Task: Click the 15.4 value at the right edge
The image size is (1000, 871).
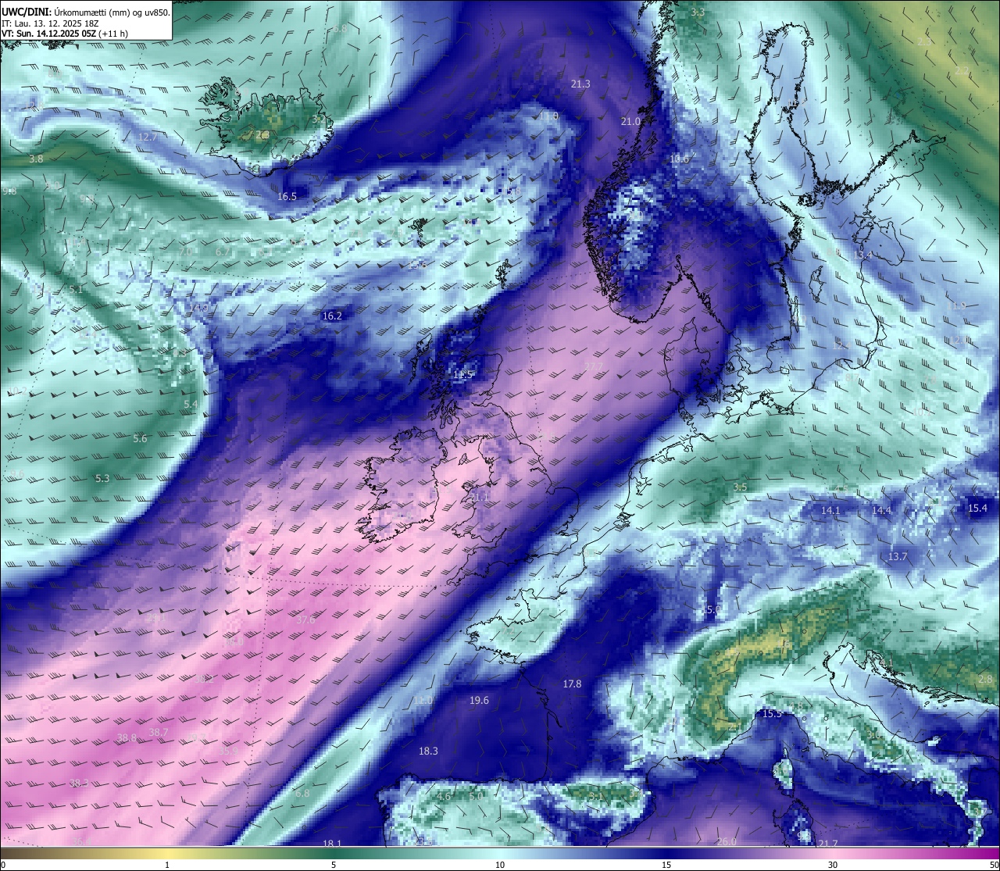Action: click(977, 509)
